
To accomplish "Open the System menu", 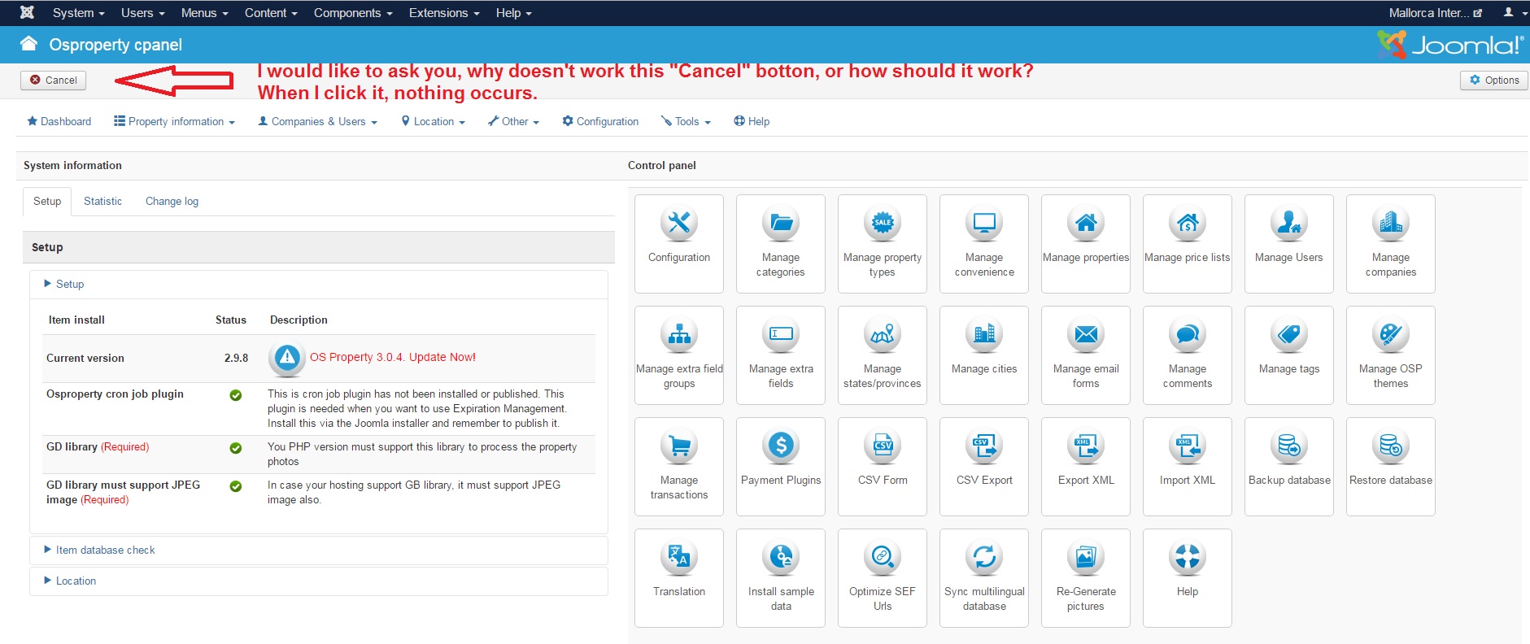I will 78,13.
